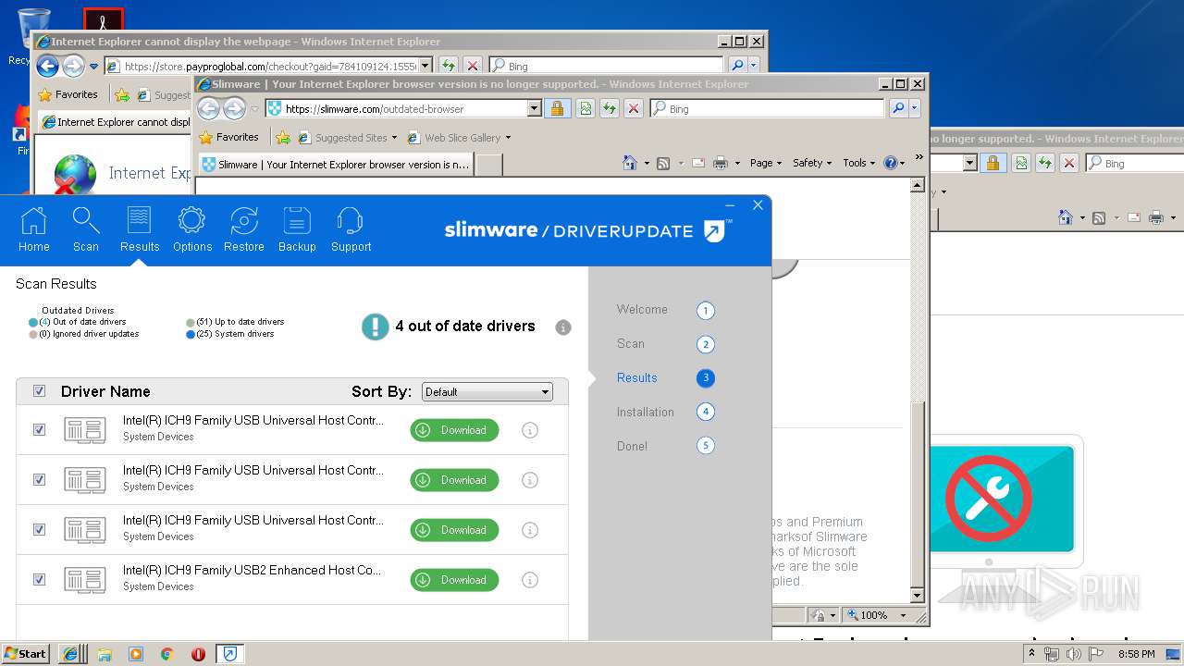Toggle the select-all Driver Name checkbox
Screen dimensions: 1184x666
click(x=39, y=391)
